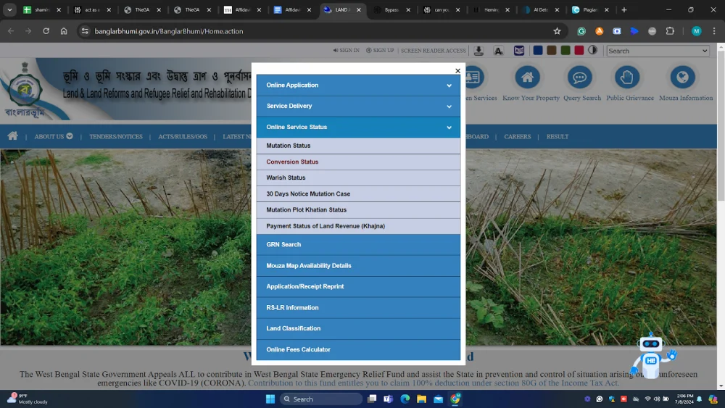Click the Know Your Property house icon
Image resolution: width=725 pixels, height=408 pixels.
[x=527, y=77]
